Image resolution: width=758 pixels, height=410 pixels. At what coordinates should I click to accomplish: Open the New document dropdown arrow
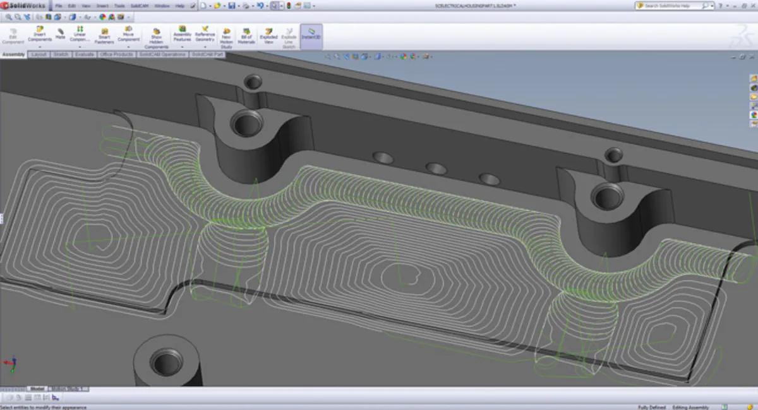coord(210,5)
